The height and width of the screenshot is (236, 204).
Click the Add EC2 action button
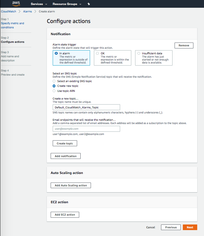click(65, 215)
